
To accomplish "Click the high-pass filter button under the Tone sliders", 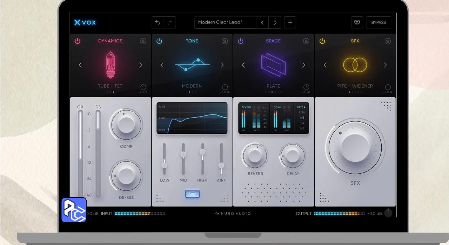I will coord(192,194).
